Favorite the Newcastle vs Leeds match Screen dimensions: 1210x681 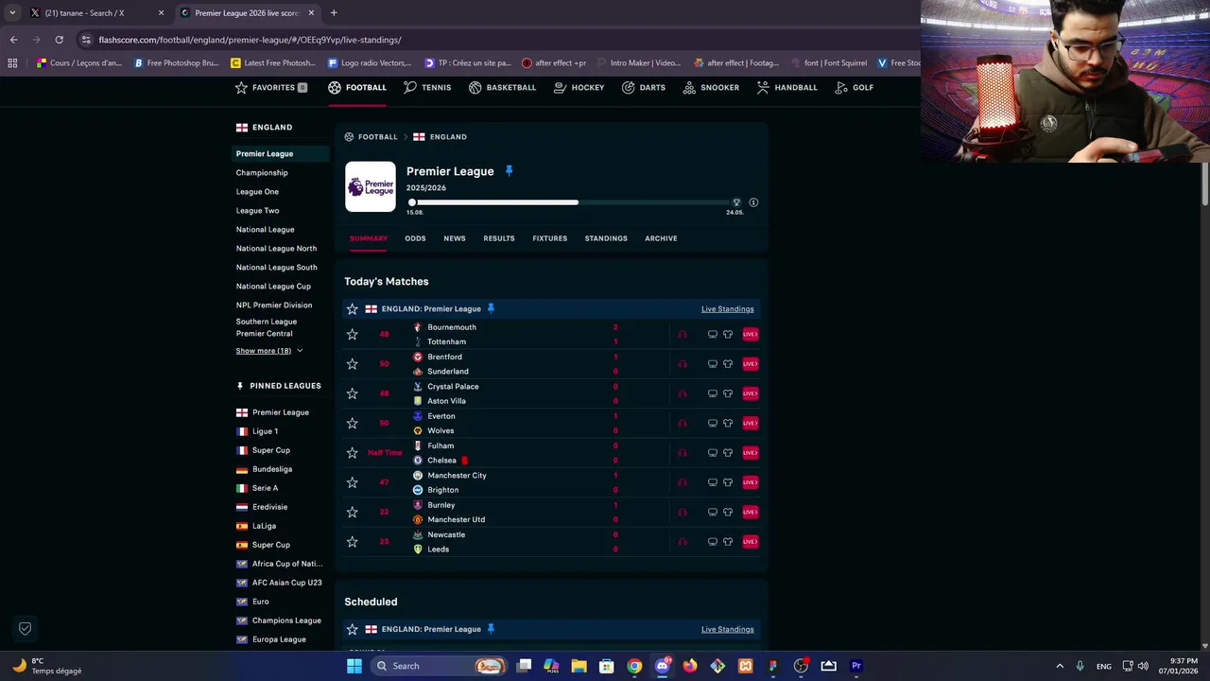click(353, 542)
